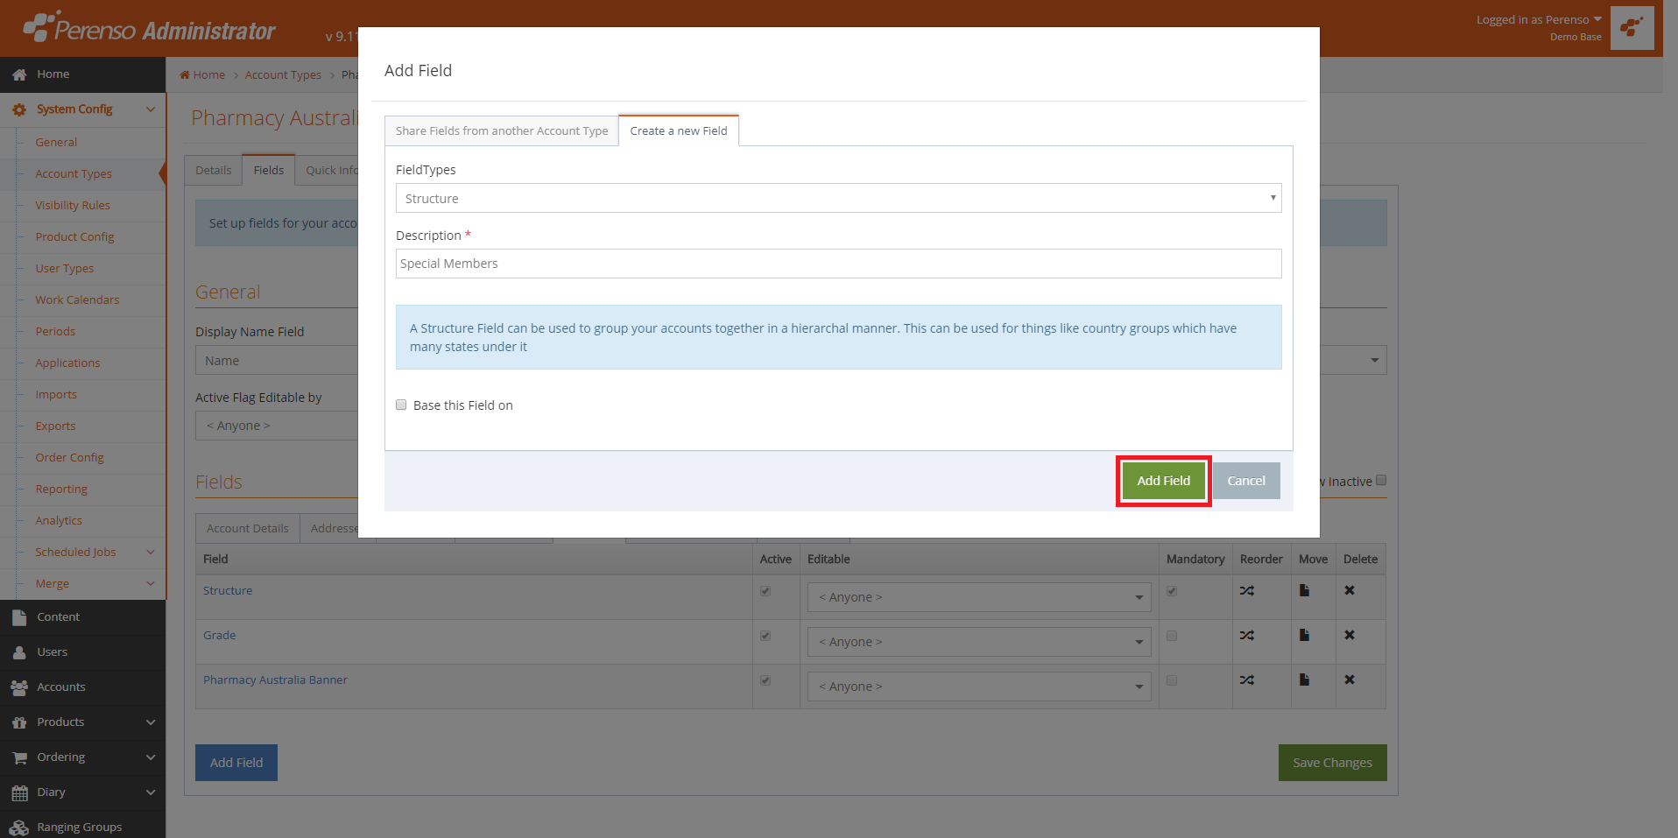Expand the Diary chevron
1678x838 pixels.
[x=151, y=793]
